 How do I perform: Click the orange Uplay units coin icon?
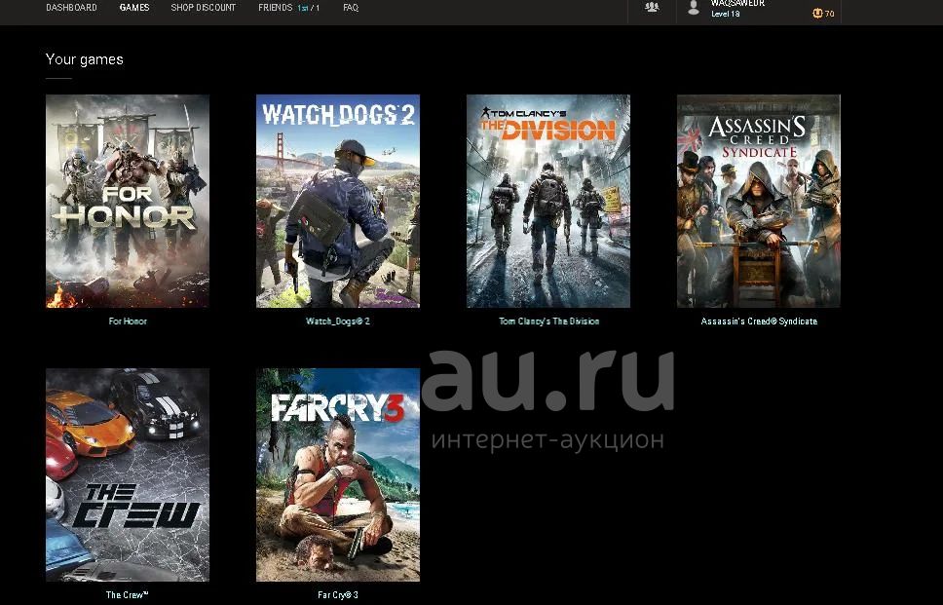click(x=817, y=14)
